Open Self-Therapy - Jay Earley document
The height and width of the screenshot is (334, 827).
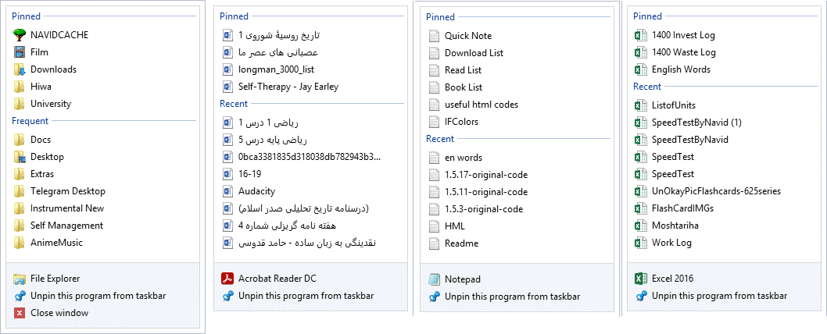coord(288,87)
